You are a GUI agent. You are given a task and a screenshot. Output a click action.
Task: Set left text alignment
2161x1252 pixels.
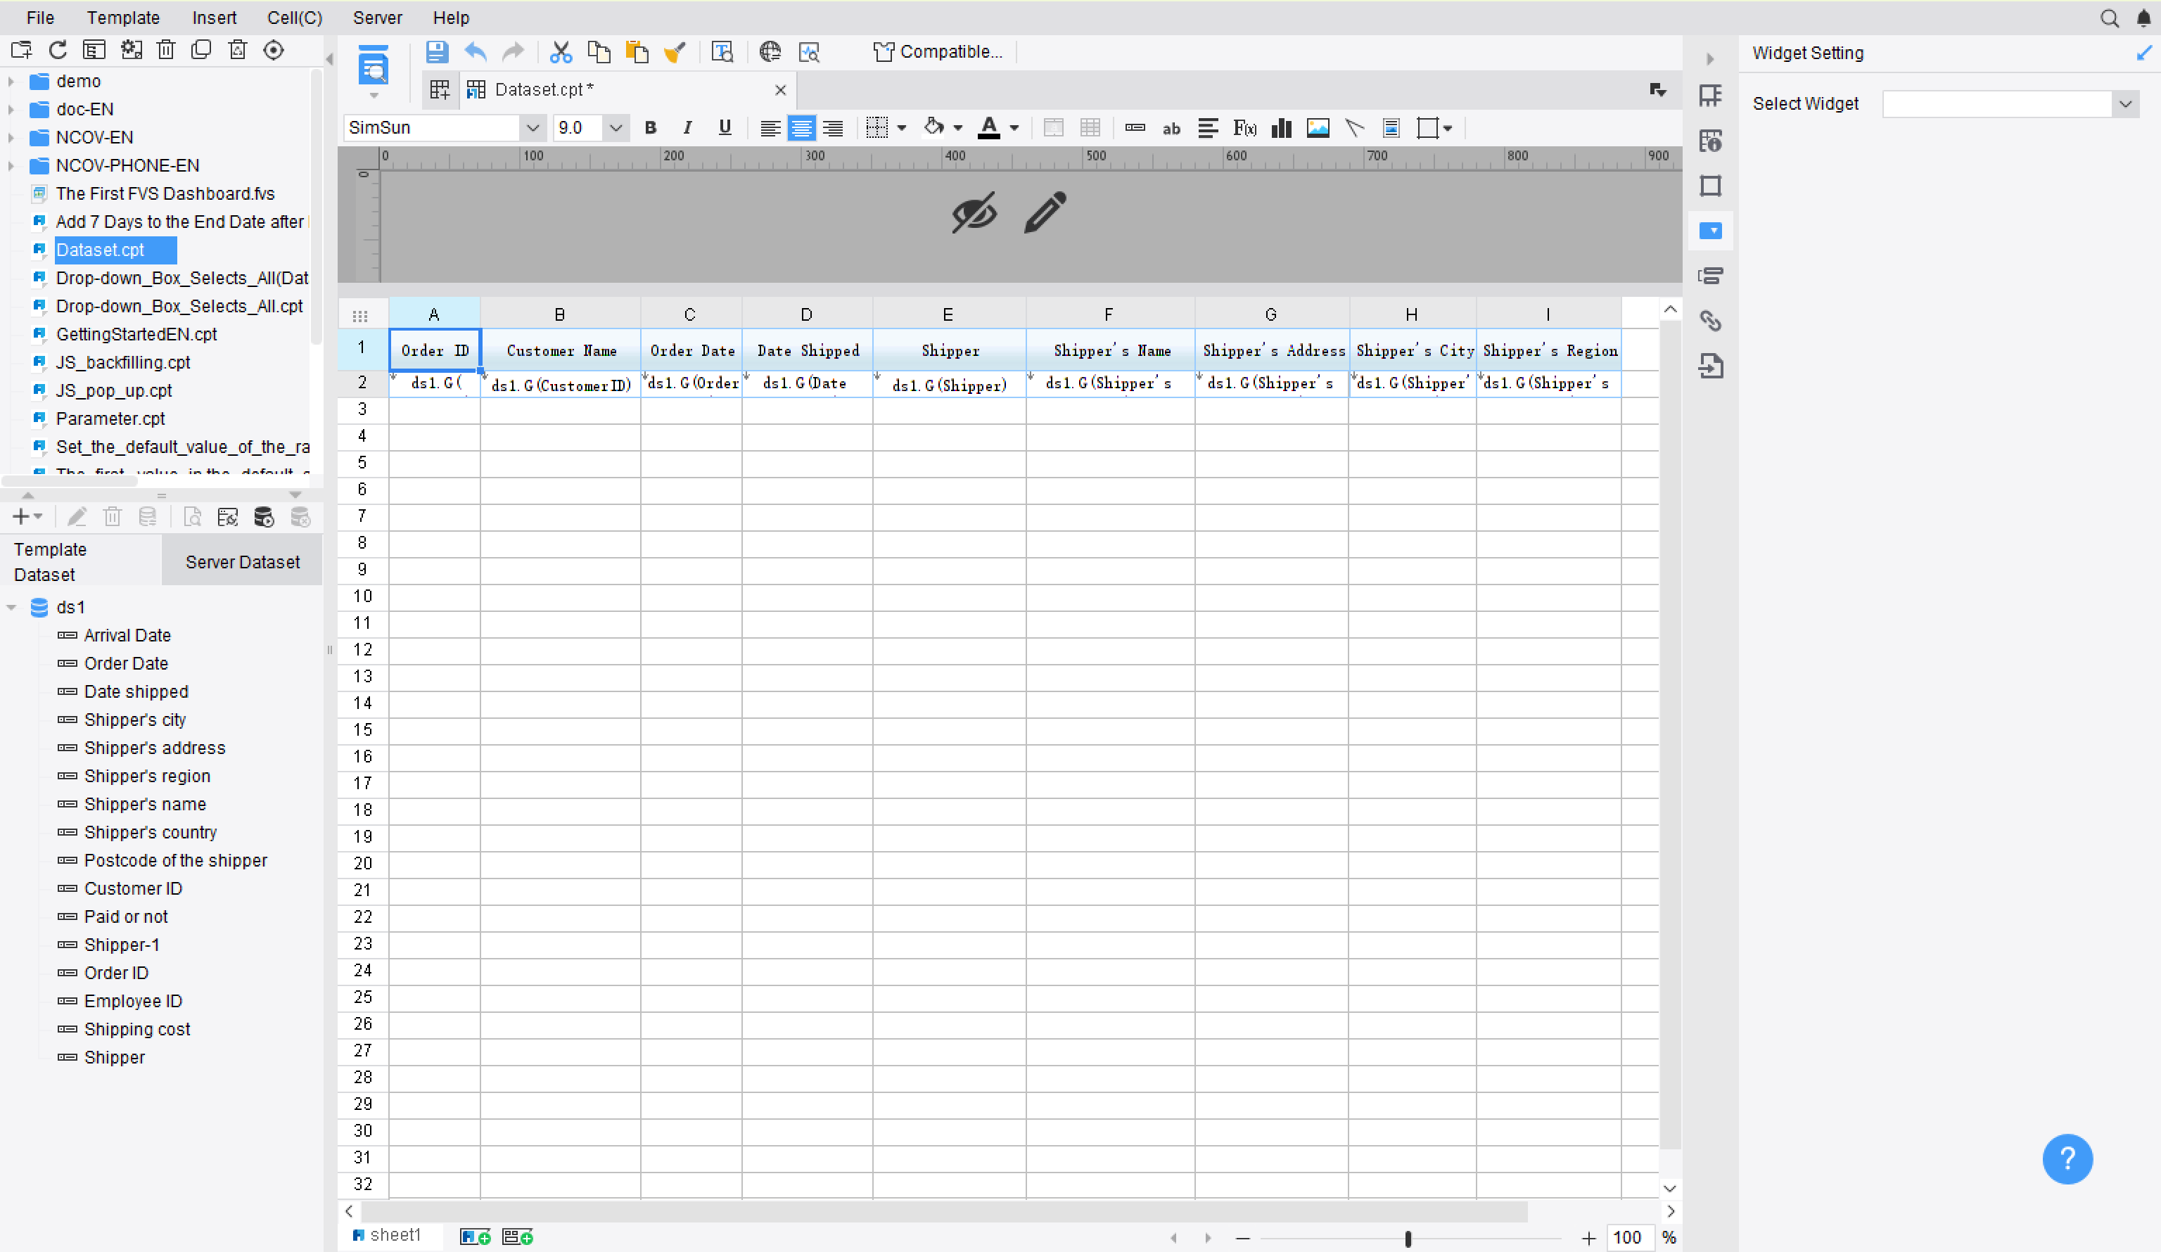click(x=770, y=128)
